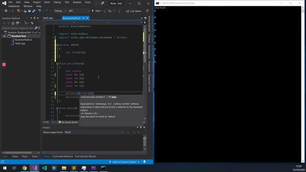Open the Analyze menu

(77, 2)
